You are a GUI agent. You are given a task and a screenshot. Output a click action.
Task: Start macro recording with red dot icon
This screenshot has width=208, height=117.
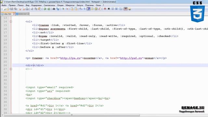(x=105, y=9)
